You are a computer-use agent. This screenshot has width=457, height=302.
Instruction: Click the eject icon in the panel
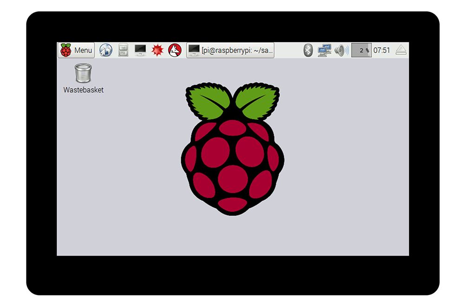tap(401, 50)
